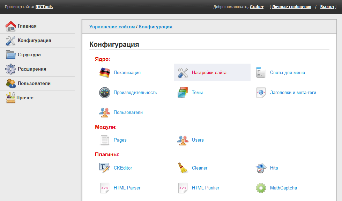
Task: Open the Users module link
Action: coord(198,140)
